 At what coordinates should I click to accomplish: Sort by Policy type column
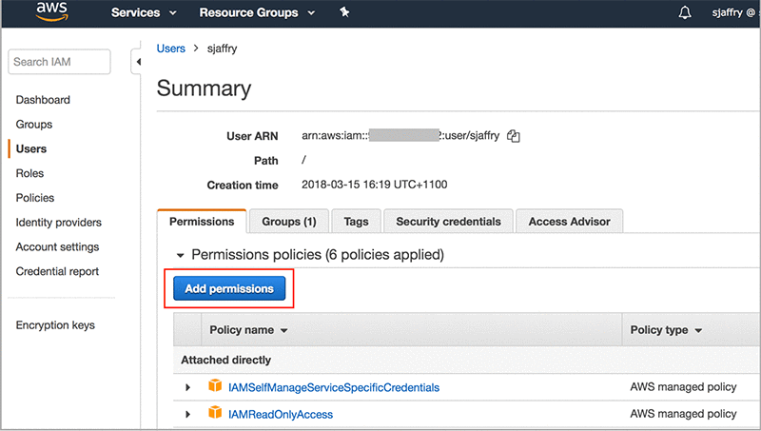pos(666,330)
